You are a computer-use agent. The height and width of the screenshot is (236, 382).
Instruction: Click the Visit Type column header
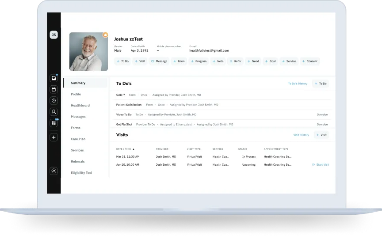194,149
